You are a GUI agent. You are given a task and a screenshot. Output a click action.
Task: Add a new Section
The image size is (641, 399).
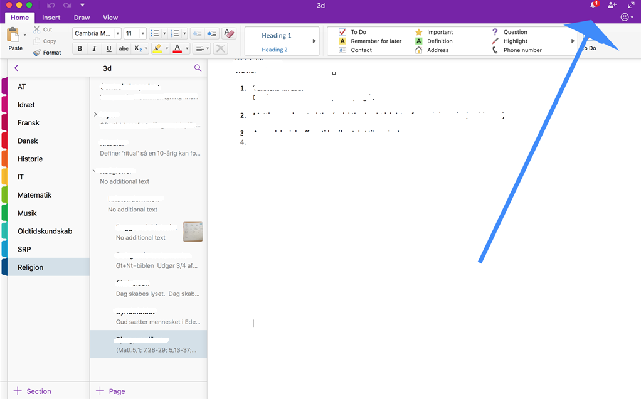33,391
